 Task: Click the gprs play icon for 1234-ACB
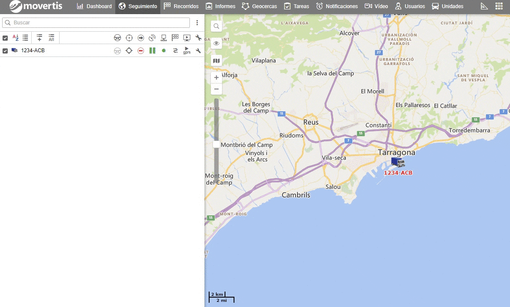[x=186, y=51]
